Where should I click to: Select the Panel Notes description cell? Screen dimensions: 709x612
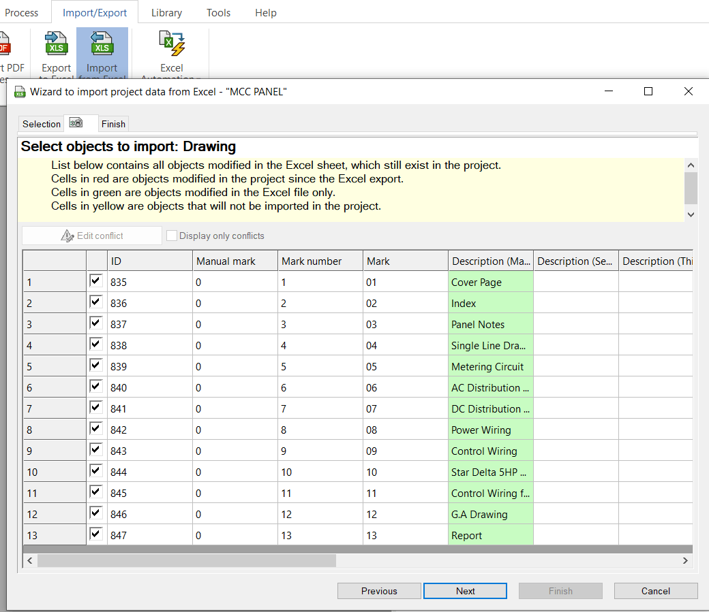(491, 324)
